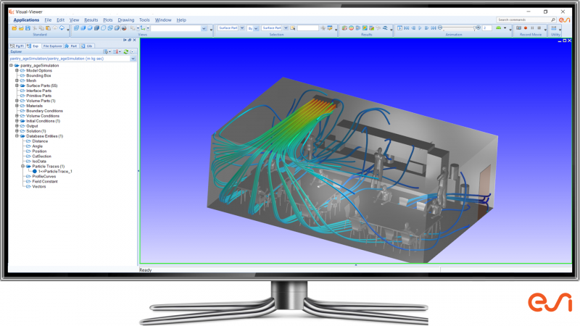Select the Bounding Box tree item

pyautogui.click(x=38, y=75)
